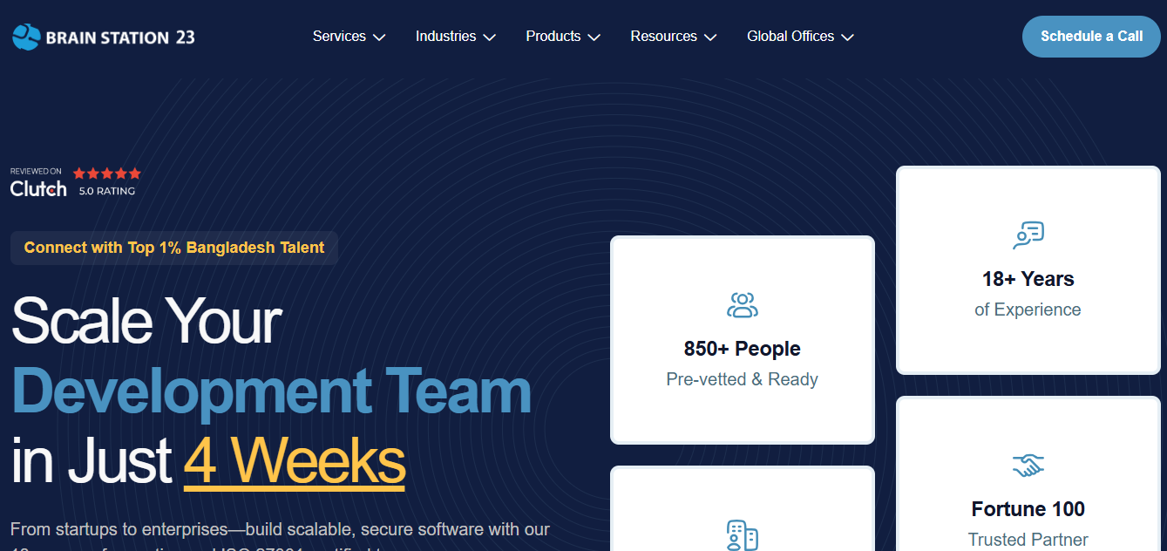Image resolution: width=1167 pixels, height=551 pixels.
Task: Click the handshake icon above Fortune 100
Action: pyautogui.click(x=1028, y=466)
